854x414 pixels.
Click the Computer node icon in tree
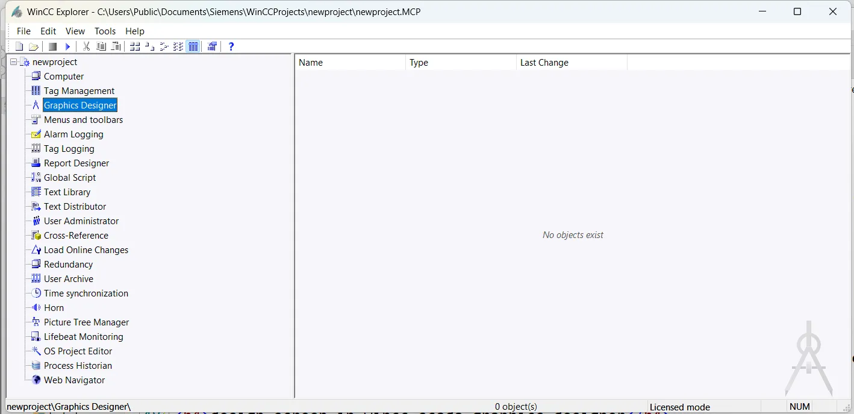coord(36,76)
